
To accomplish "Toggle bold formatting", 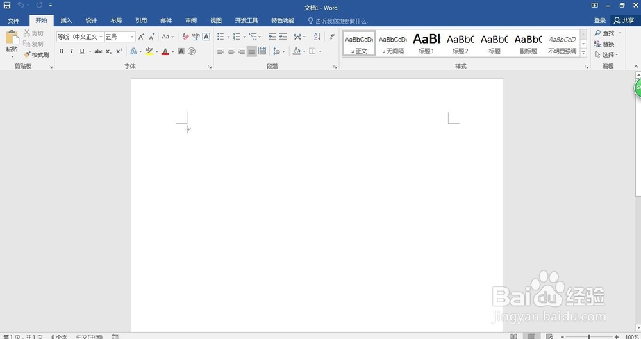I will 62,51.
